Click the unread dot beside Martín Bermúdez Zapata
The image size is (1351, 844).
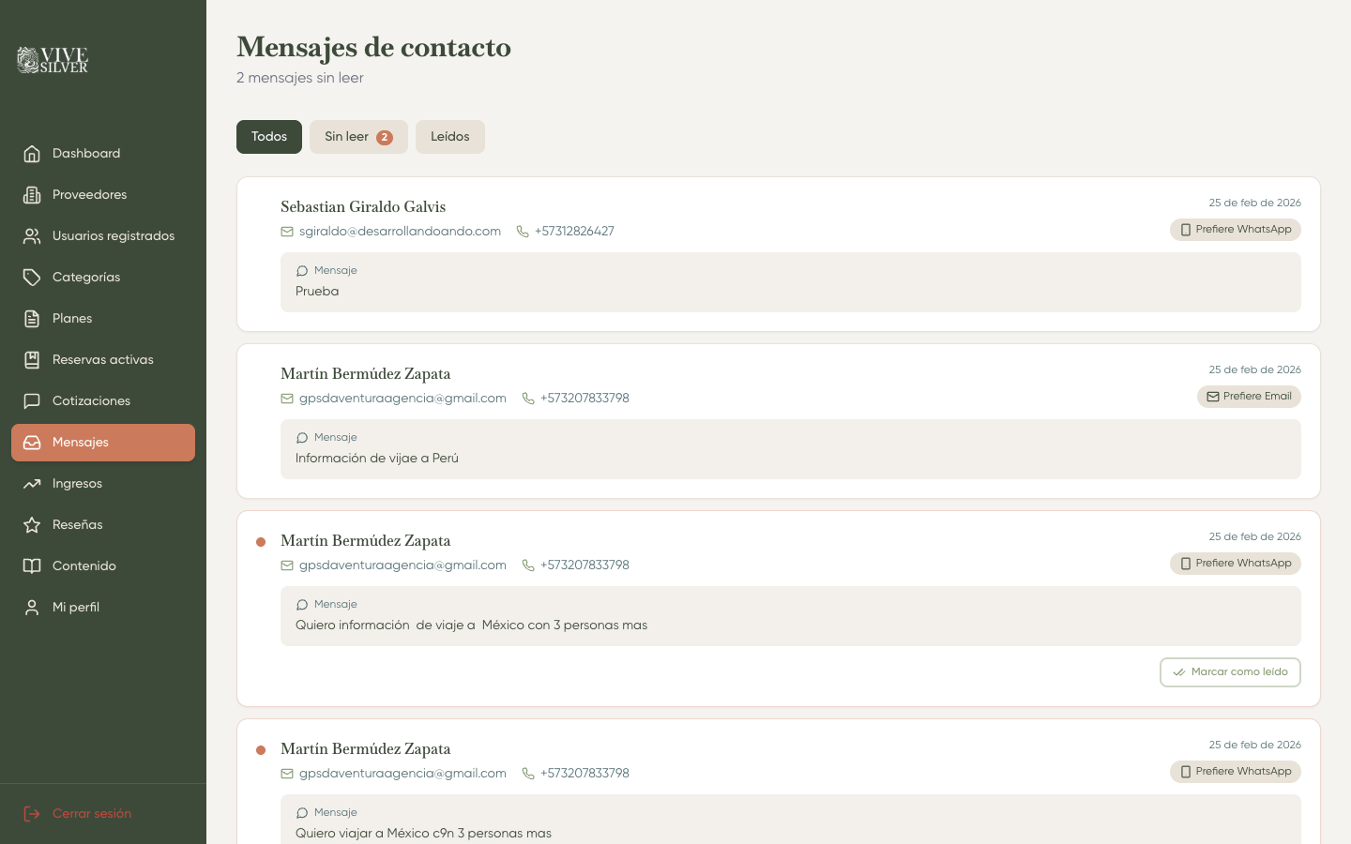tap(261, 541)
